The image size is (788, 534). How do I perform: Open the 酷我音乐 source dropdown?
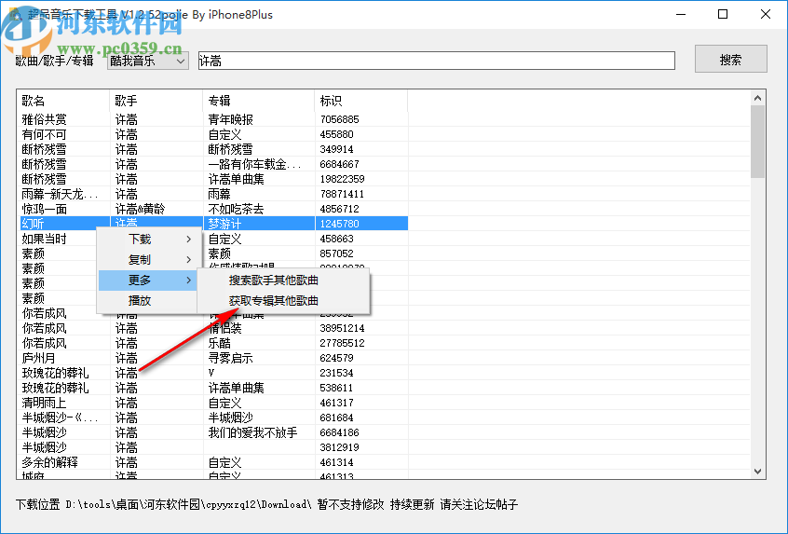(148, 61)
